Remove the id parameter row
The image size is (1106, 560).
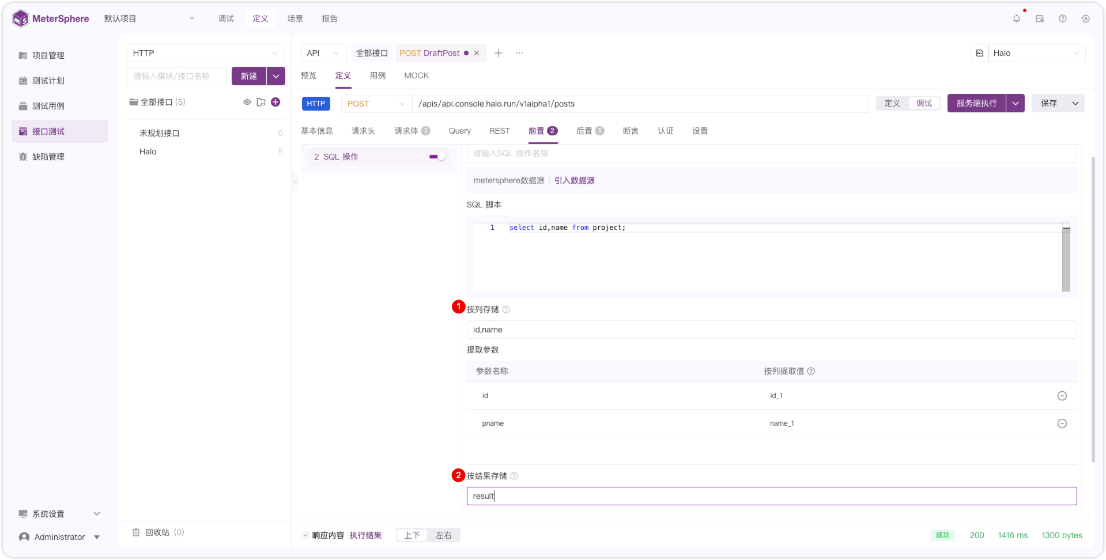pyautogui.click(x=1062, y=396)
